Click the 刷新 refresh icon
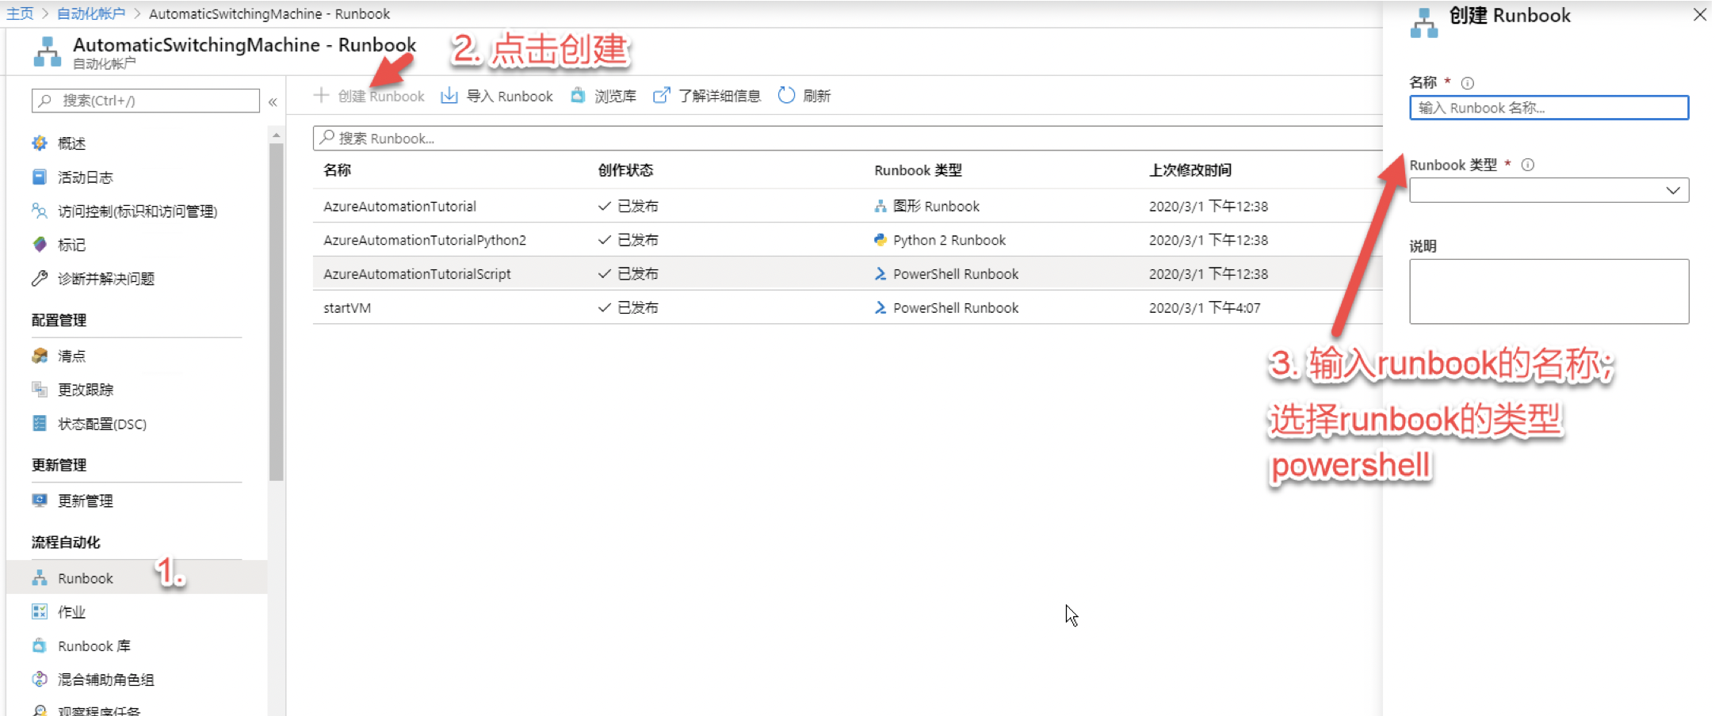 coord(786,96)
